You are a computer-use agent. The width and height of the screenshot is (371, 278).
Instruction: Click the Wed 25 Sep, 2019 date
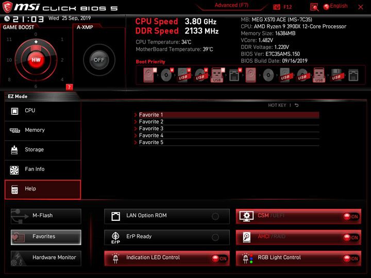point(70,18)
